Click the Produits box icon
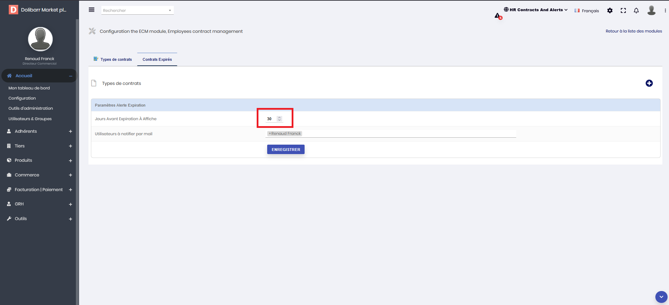The width and height of the screenshot is (669, 305). pos(9,160)
